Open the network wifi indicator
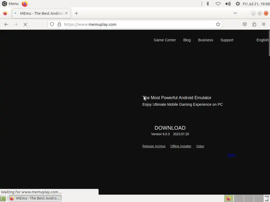This screenshot has height=202, width=270. [x=218, y=4]
